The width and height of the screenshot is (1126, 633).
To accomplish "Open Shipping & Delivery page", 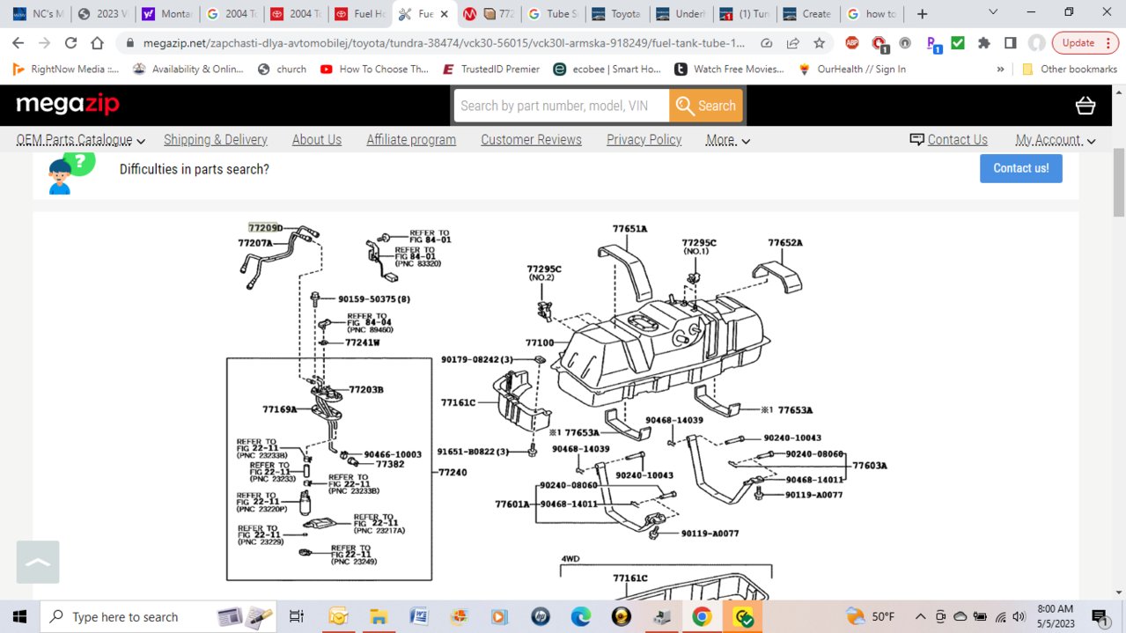I will point(216,140).
